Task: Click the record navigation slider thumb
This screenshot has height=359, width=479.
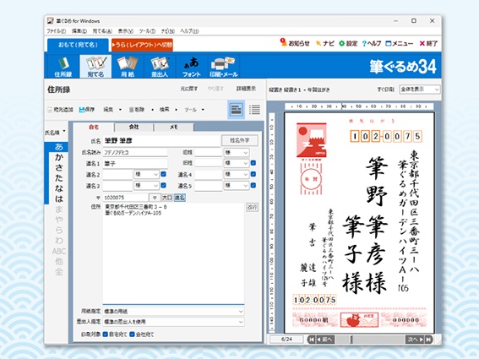Action: click(351, 339)
